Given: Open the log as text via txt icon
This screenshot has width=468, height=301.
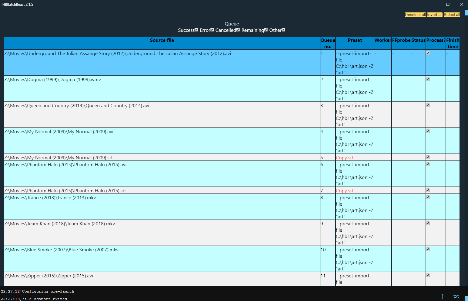Looking at the screenshot, I should pos(456,296).
